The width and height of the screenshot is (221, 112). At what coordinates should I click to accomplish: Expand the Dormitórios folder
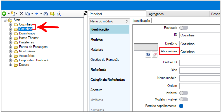coord(10,34)
